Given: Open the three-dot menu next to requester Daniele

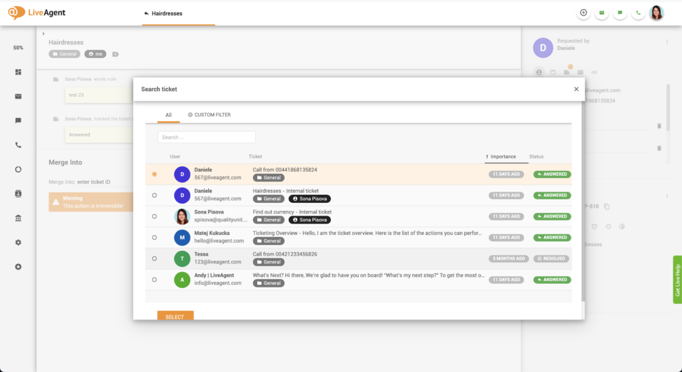Looking at the screenshot, I should coord(667,42).
